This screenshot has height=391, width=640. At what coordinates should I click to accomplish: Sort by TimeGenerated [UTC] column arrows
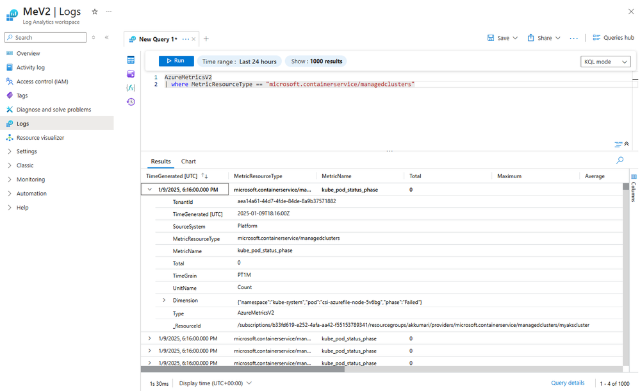click(x=204, y=176)
